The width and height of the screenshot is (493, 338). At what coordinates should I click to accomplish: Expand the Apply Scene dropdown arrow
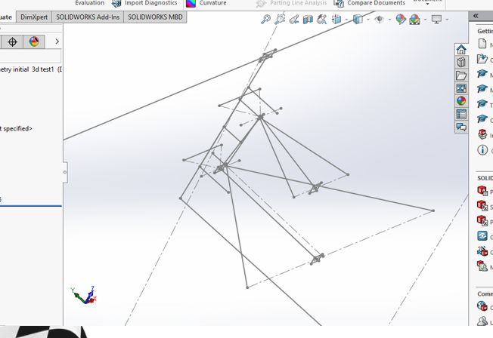point(425,20)
